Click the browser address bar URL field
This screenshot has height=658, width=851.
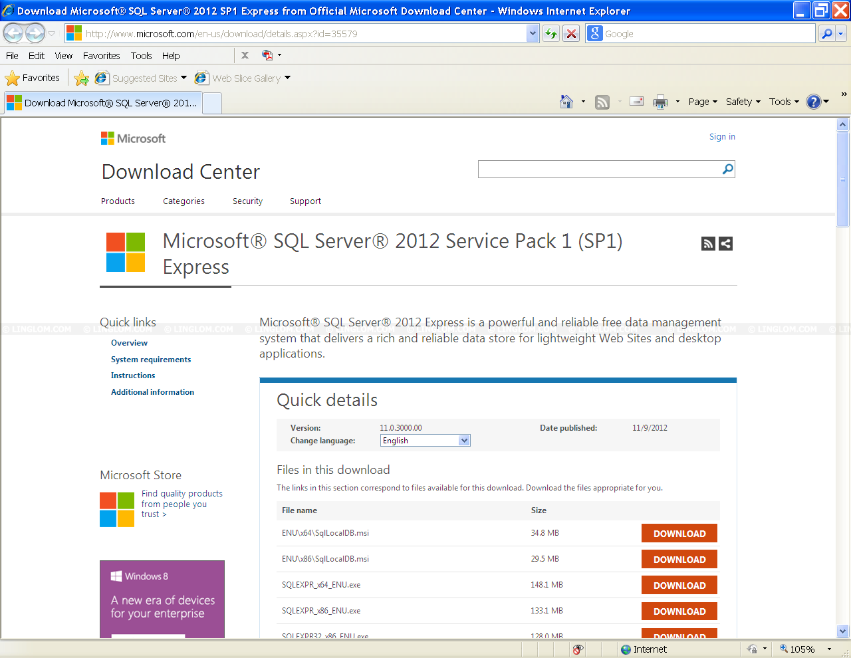304,33
